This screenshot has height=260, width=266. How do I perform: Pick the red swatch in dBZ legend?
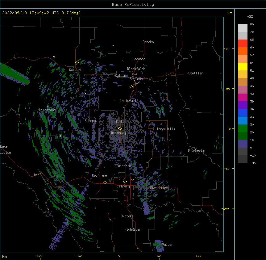(243, 43)
